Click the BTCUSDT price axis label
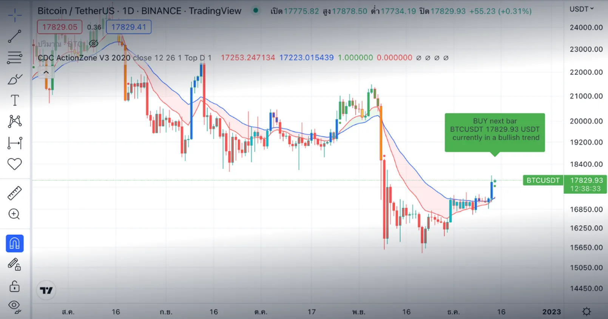This screenshot has width=608, height=319. (x=543, y=180)
